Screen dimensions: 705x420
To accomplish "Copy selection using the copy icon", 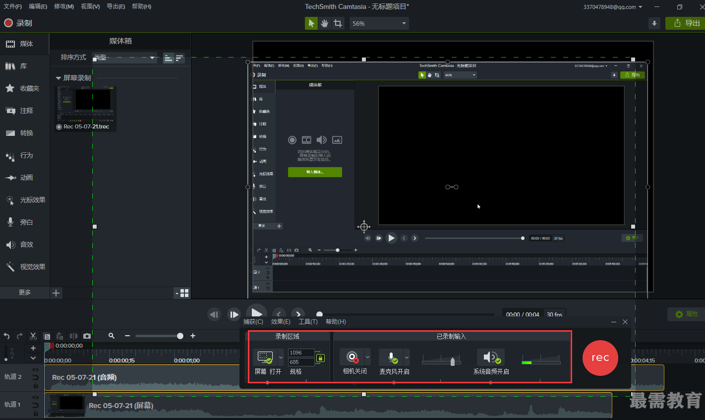I will coord(47,336).
